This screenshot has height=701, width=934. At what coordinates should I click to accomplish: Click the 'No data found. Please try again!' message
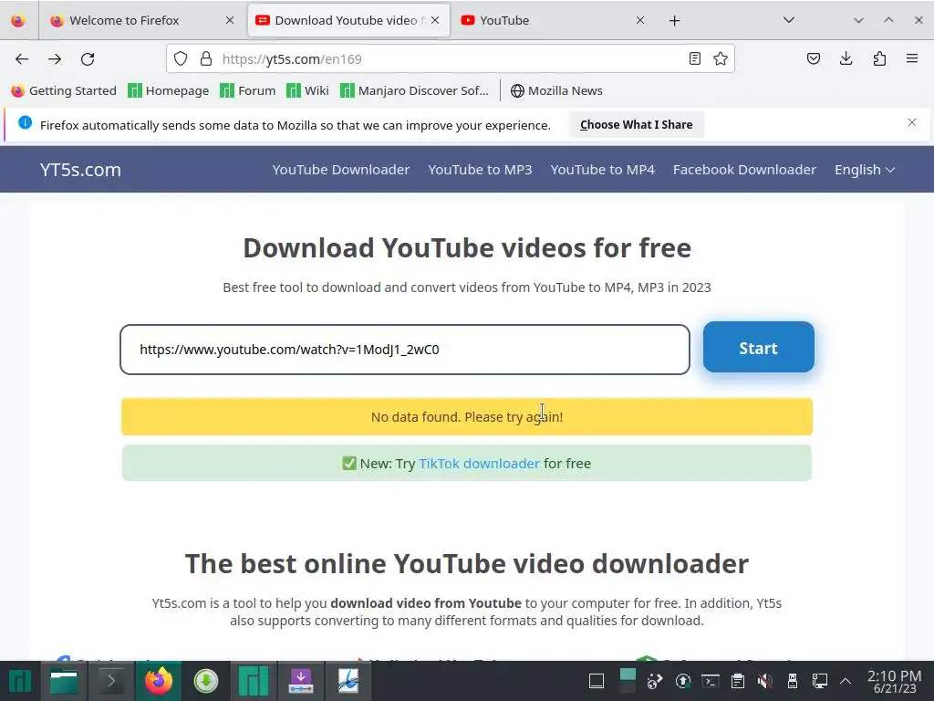click(x=467, y=416)
